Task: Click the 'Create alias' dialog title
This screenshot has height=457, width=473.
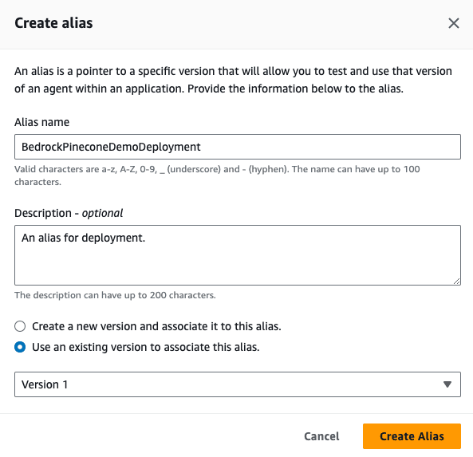Action: [53, 23]
